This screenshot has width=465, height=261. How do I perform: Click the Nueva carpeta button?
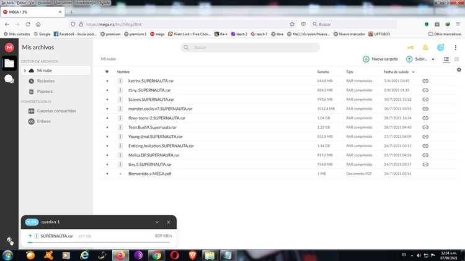coord(380,59)
